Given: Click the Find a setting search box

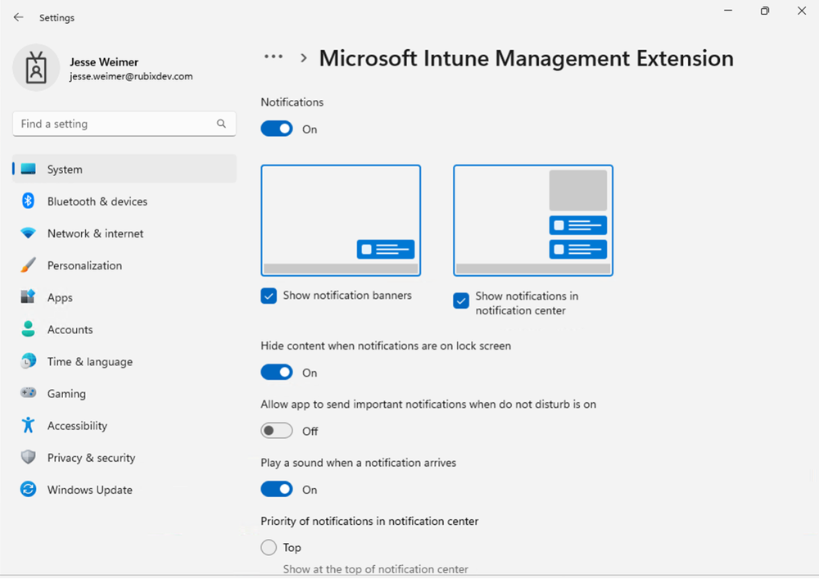Looking at the screenshot, I should coord(124,124).
